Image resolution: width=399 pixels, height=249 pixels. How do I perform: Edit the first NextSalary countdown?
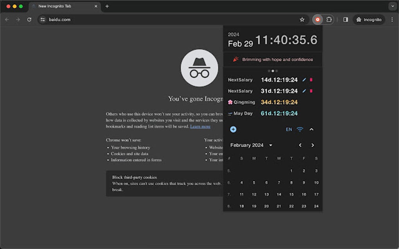click(x=304, y=80)
